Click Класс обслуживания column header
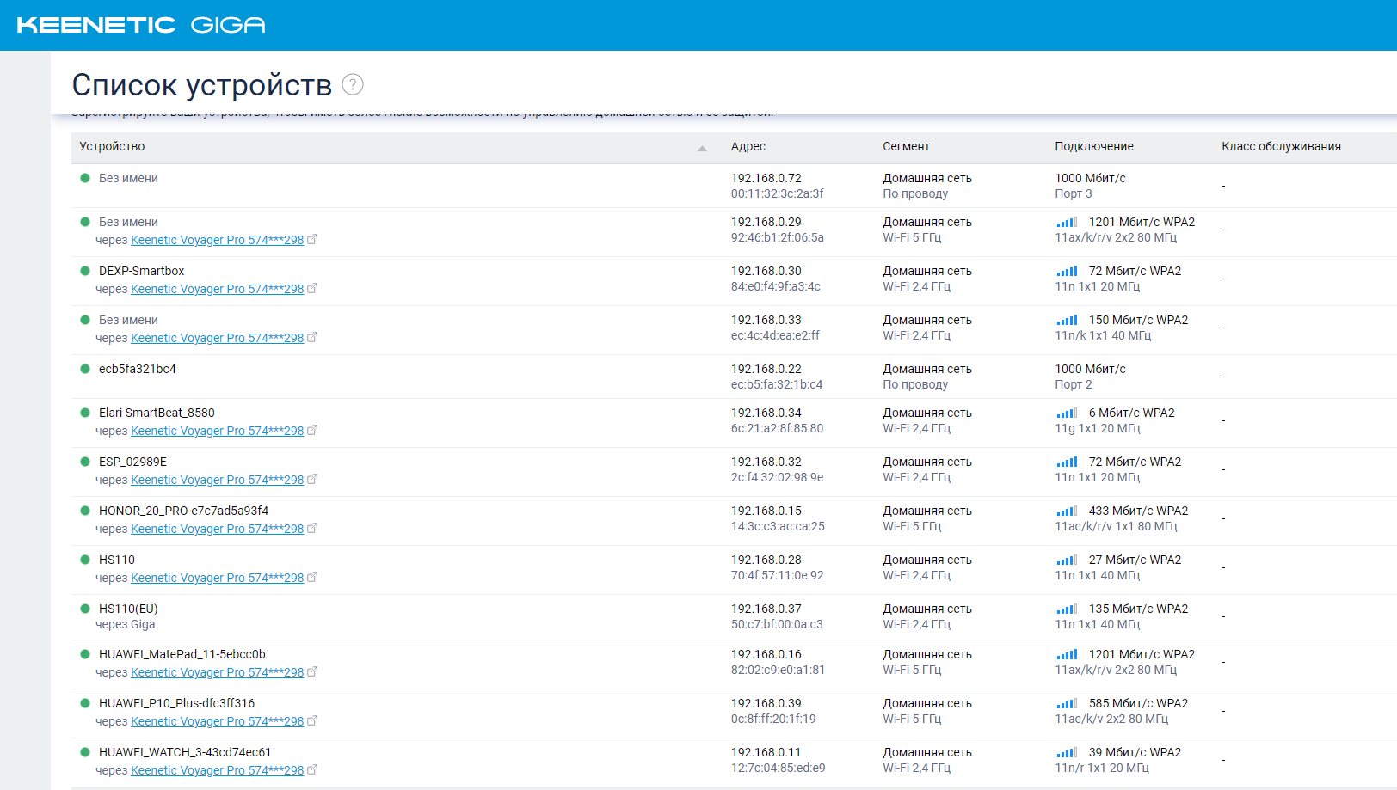This screenshot has width=1397, height=790. 1281,146
